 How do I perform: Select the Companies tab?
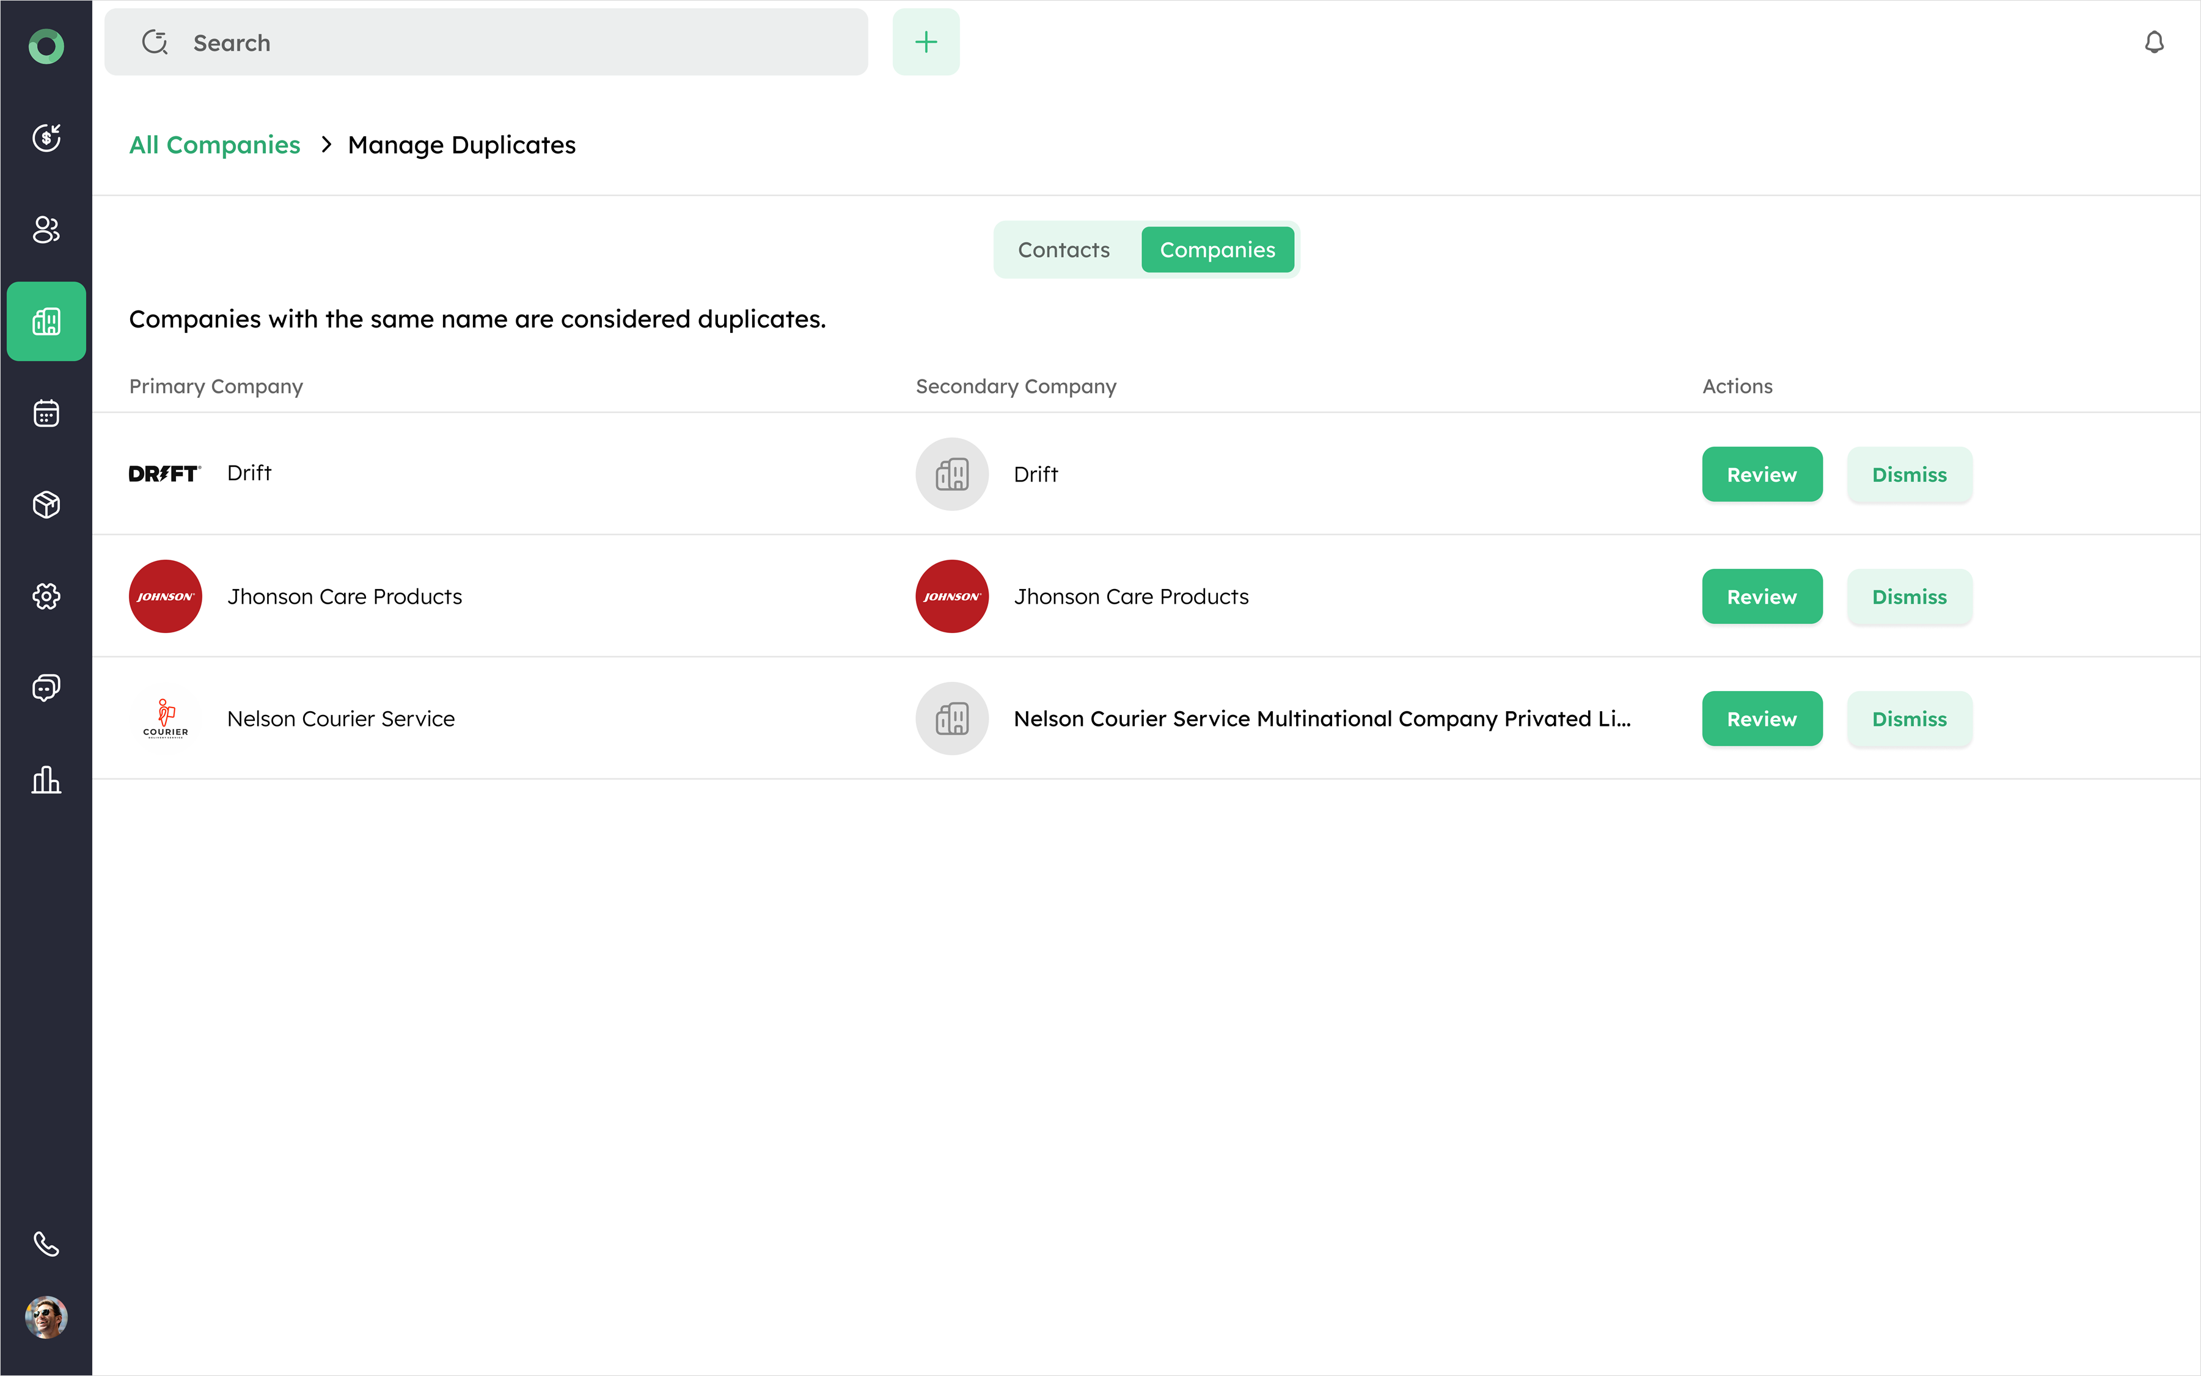point(1217,249)
